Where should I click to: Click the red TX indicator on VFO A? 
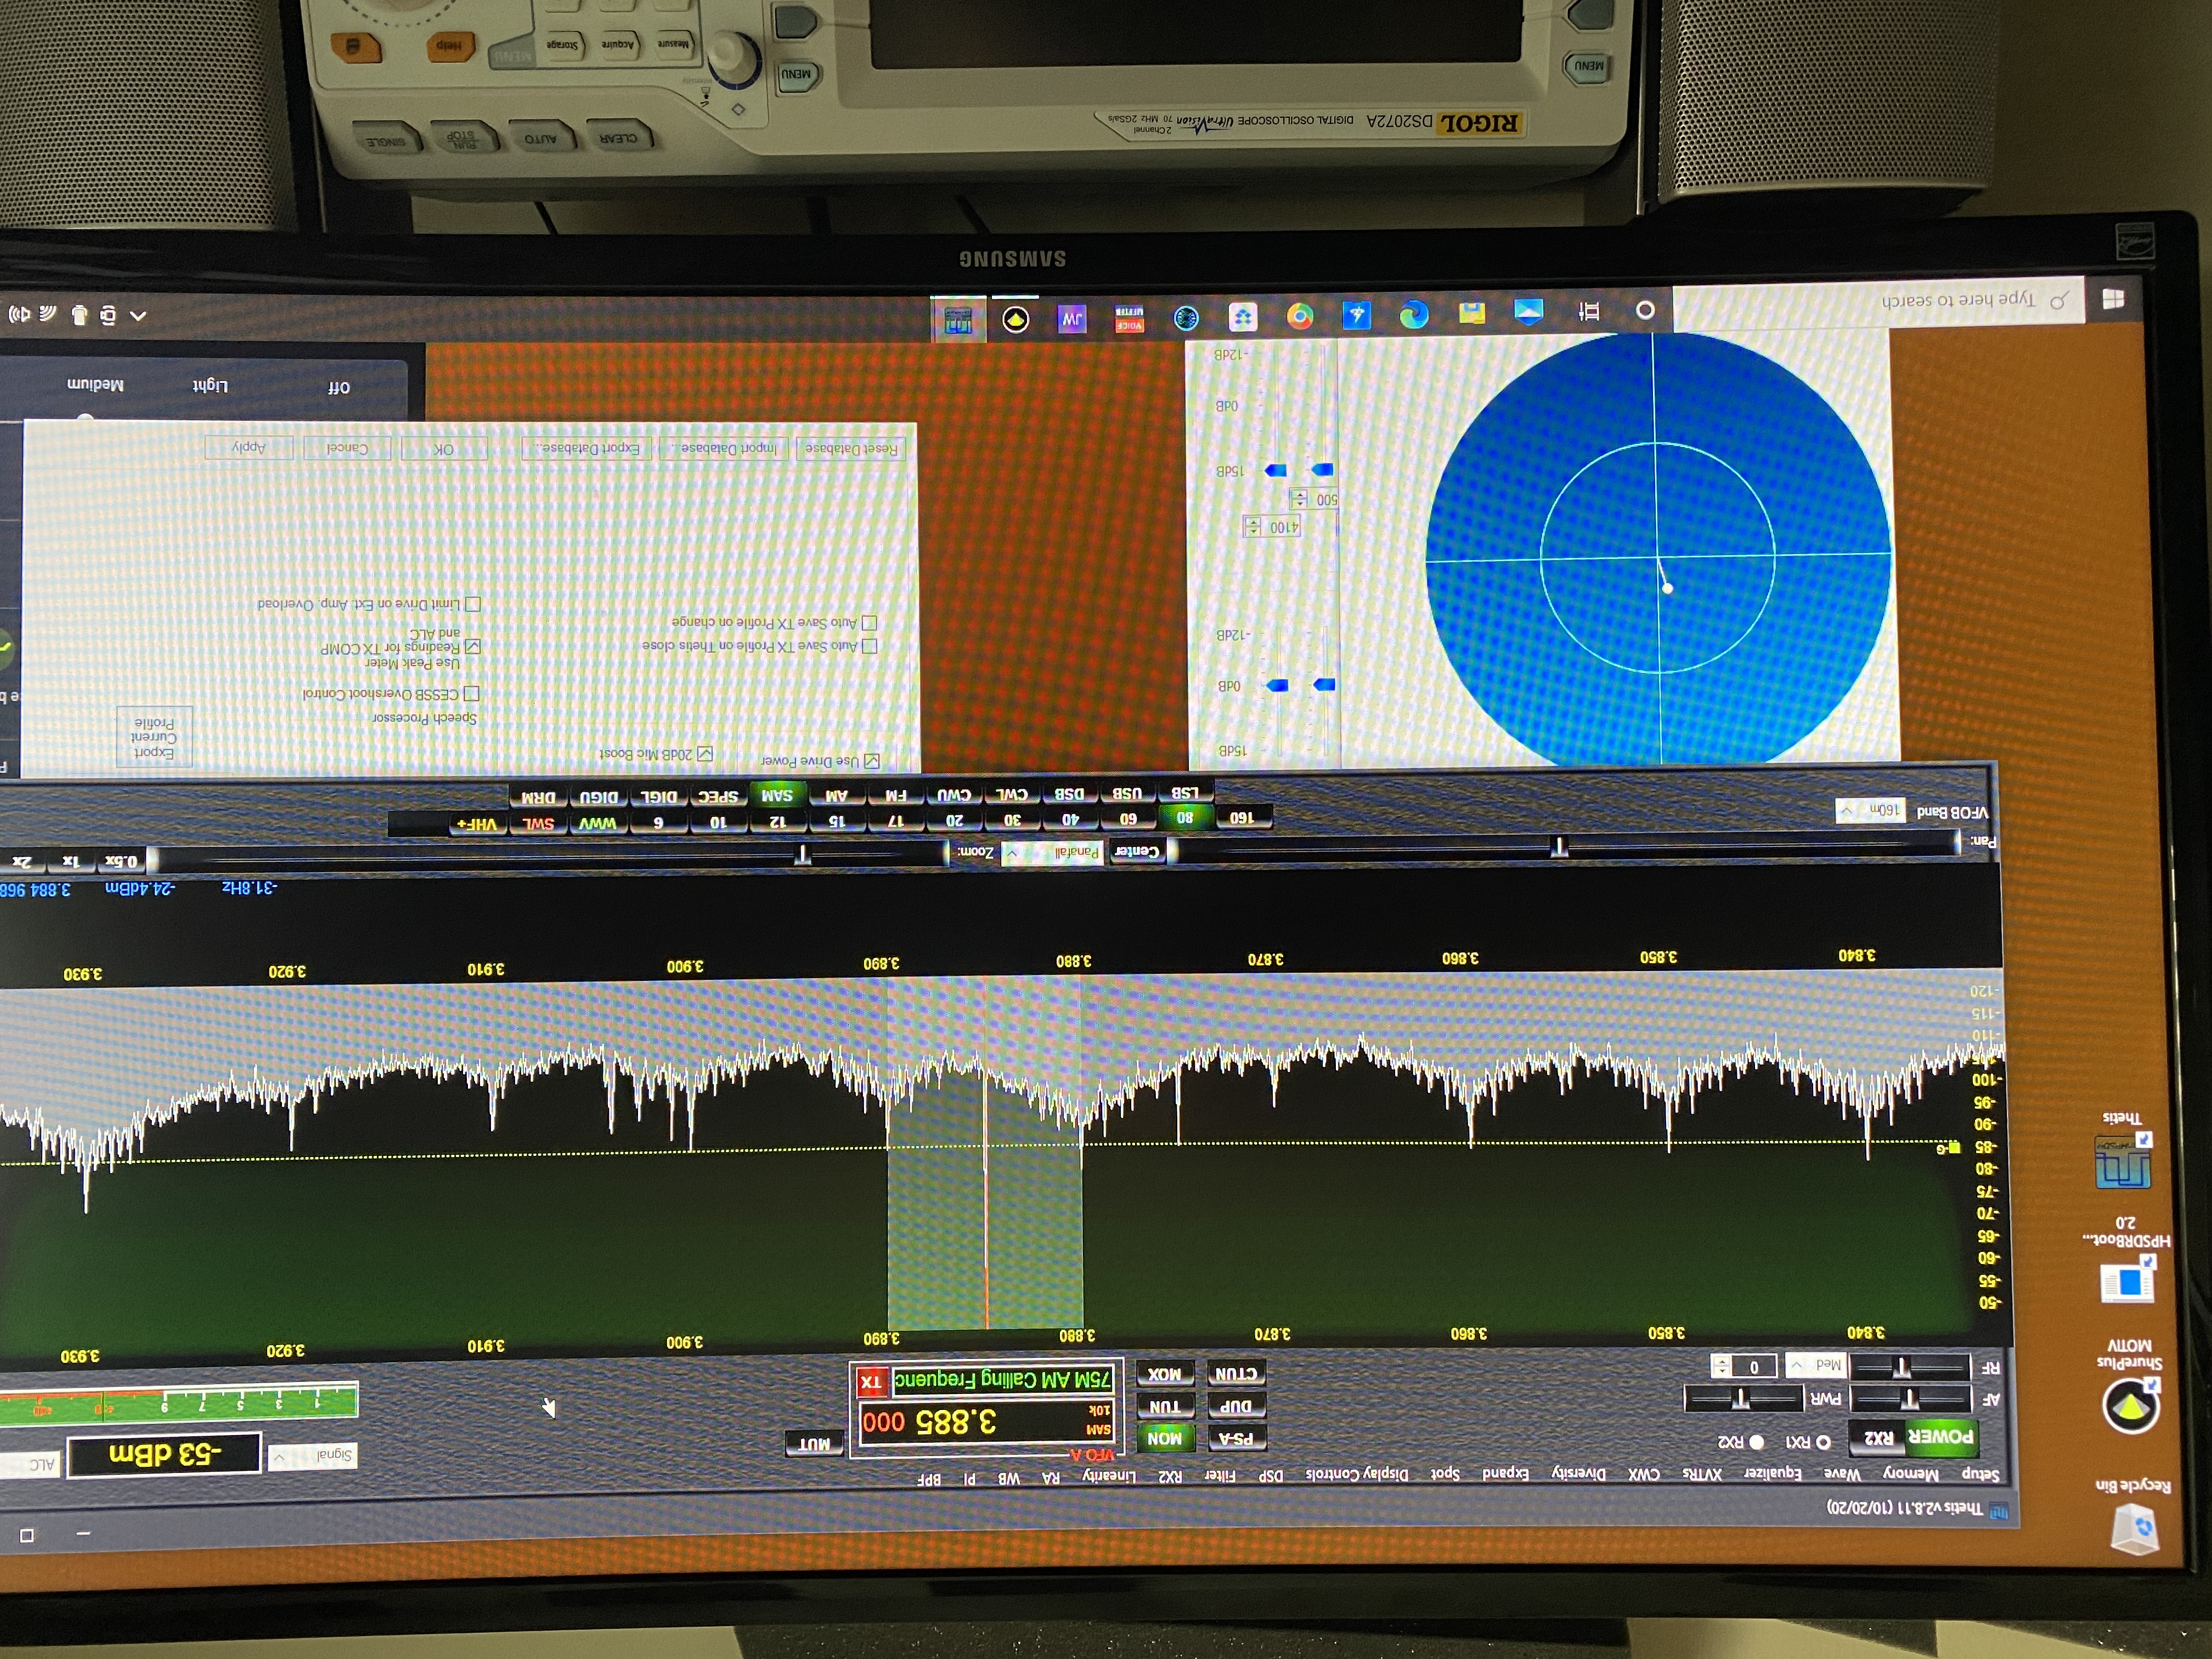pyautogui.click(x=871, y=1381)
